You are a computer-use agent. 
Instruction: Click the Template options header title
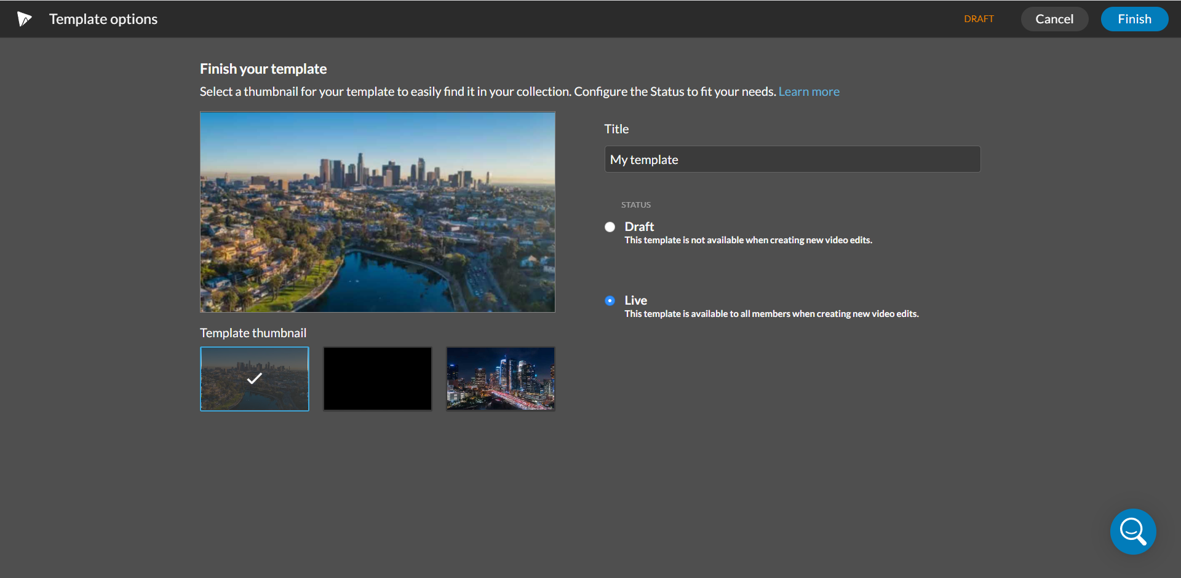click(103, 19)
